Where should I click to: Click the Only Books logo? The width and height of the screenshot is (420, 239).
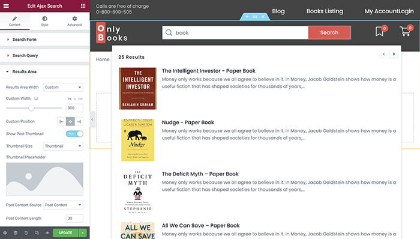(x=112, y=32)
